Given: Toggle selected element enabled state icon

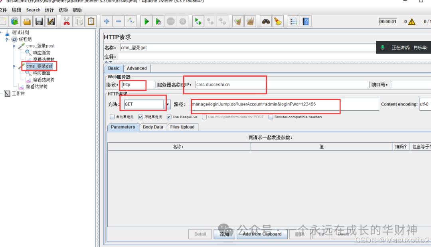Looking at the screenshot, I should click(x=131, y=21).
